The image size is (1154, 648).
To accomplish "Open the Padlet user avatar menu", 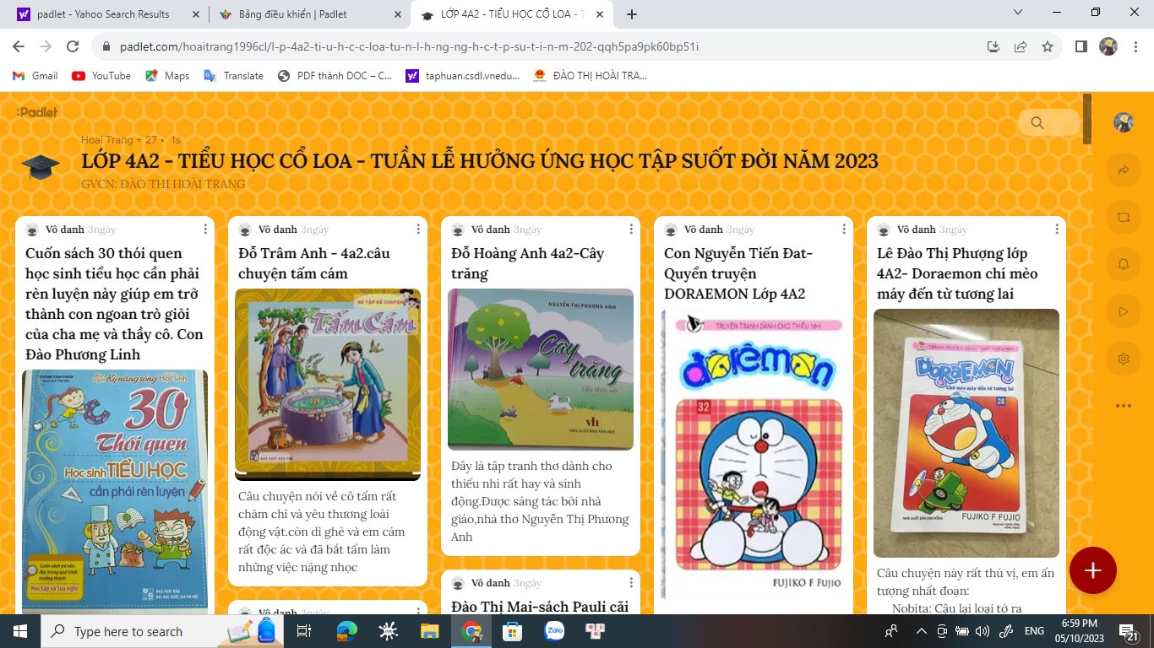I will (x=1123, y=122).
